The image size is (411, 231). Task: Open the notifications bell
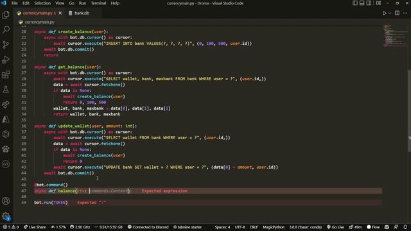[405, 227]
